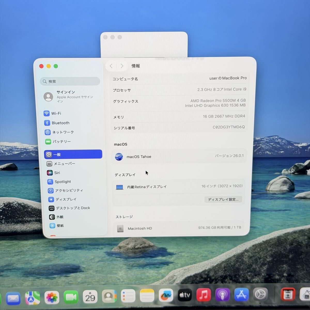This screenshot has width=310, height=310.
Task: Go forward with the right chevron
Action: [x=122, y=66]
